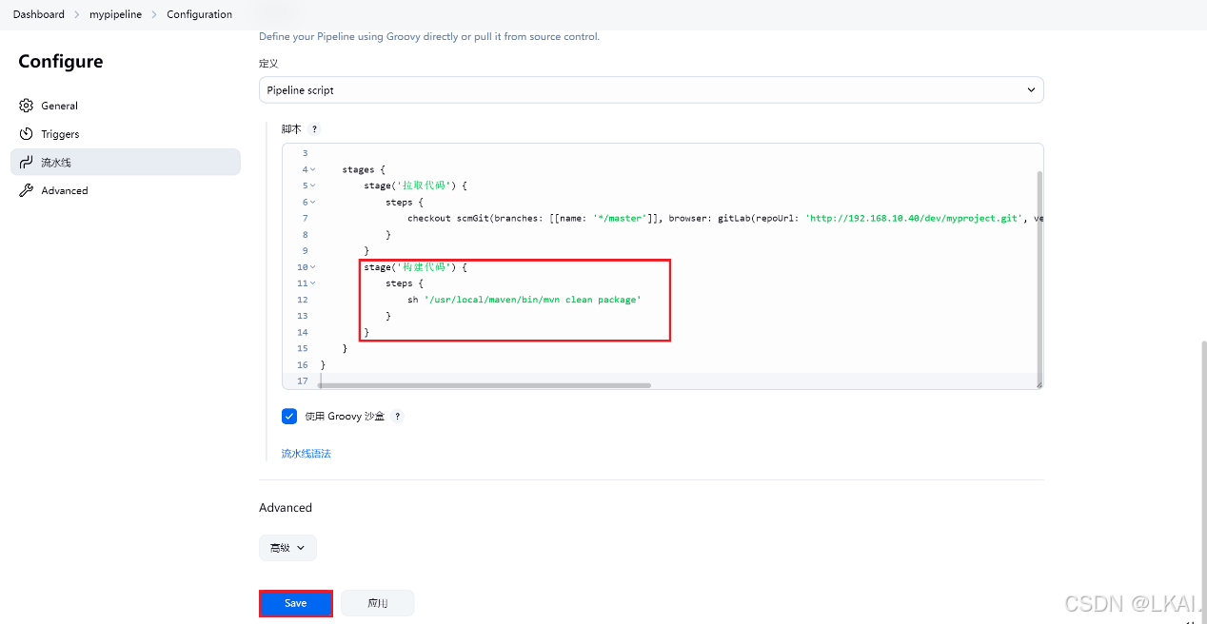Click line number 17 in editor
Viewport: 1207px width, 624px height.
click(x=303, y=380)
